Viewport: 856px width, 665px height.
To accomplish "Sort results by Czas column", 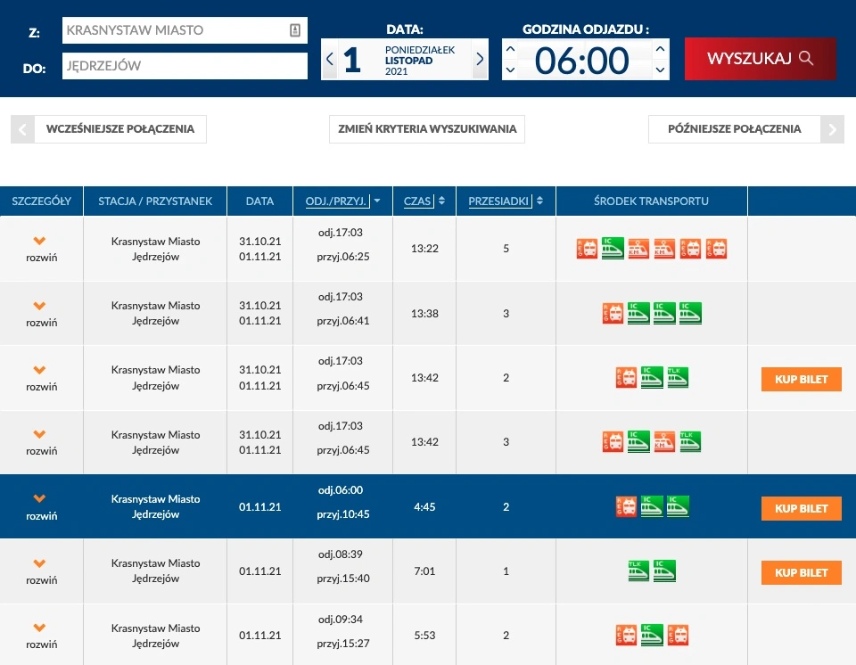I will pyautogui.click(x=424, y=201).
